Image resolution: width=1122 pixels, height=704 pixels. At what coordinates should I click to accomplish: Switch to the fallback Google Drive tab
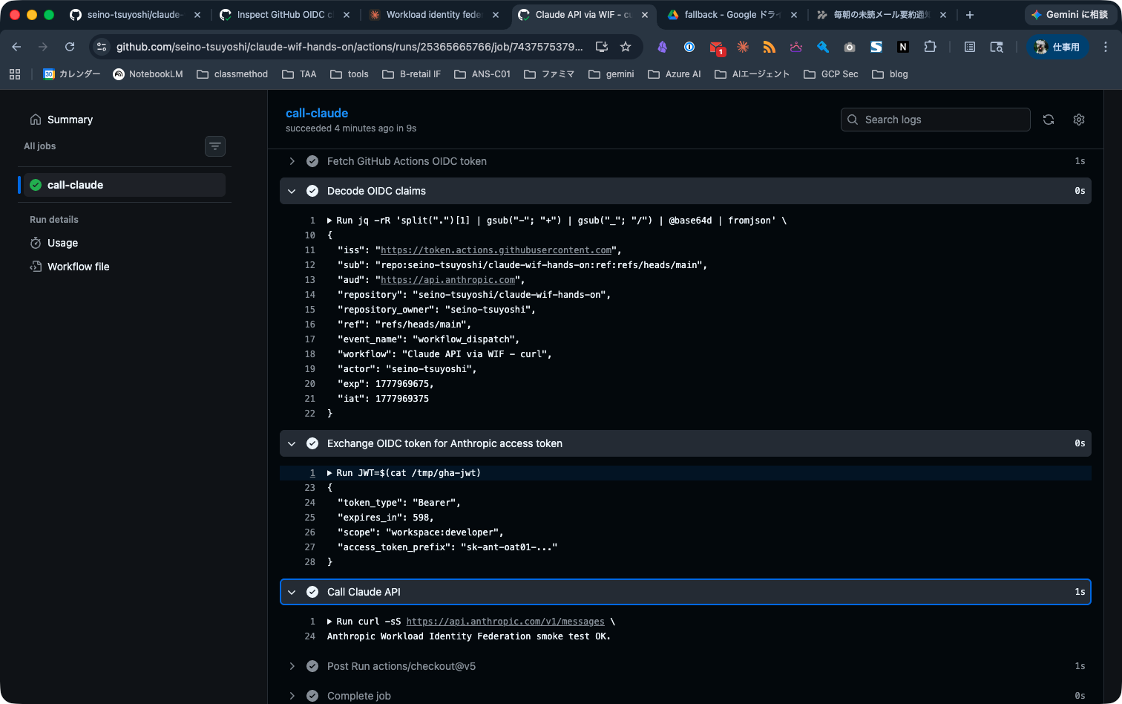coord(733,15)
